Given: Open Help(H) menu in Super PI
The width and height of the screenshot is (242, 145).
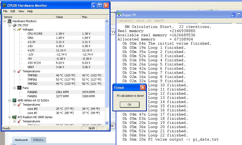Looking at the screenshot, I should click(x=159, y=21).
